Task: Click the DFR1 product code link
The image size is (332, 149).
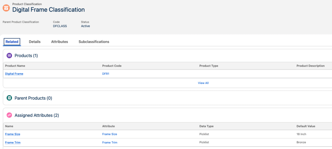Action: click(x=106, y=74)
